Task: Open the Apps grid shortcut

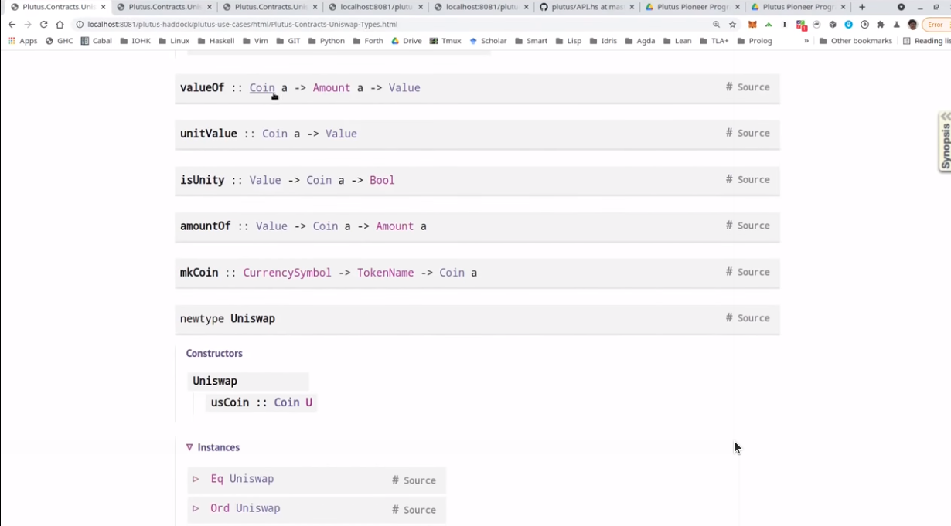Action: 22,41
